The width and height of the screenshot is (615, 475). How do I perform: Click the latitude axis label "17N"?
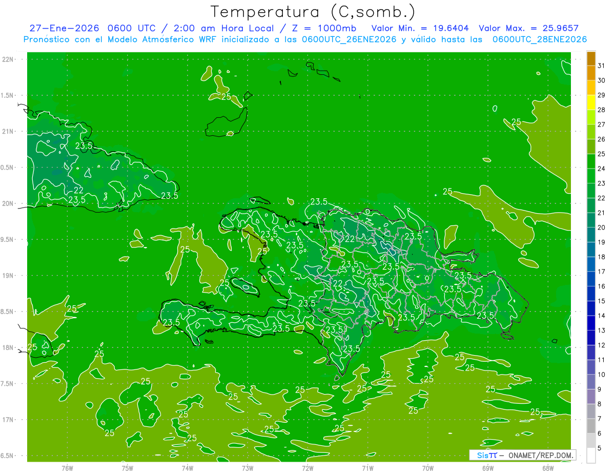8,420
